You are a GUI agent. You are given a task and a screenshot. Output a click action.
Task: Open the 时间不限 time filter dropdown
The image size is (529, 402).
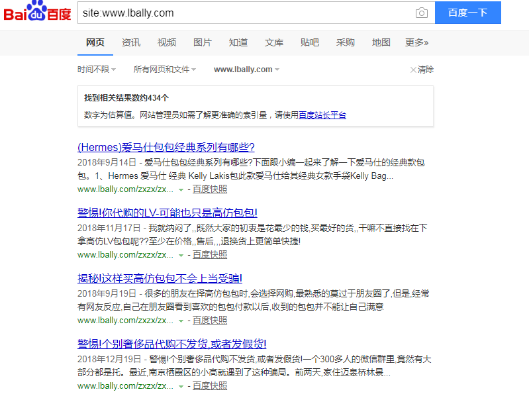(x=97, y=70)
